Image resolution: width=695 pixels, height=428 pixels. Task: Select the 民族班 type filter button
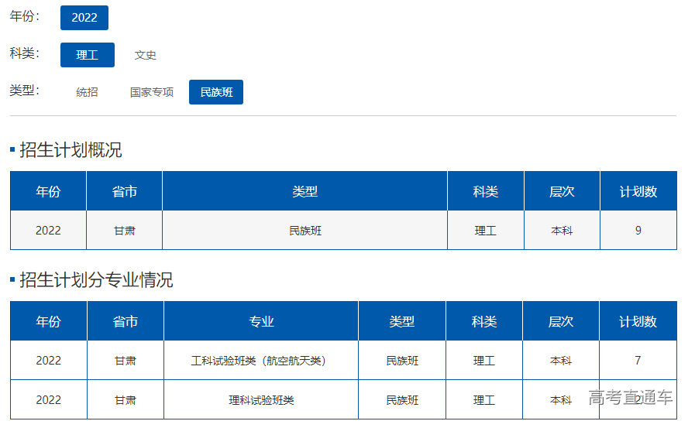click(x=216, y=92)
